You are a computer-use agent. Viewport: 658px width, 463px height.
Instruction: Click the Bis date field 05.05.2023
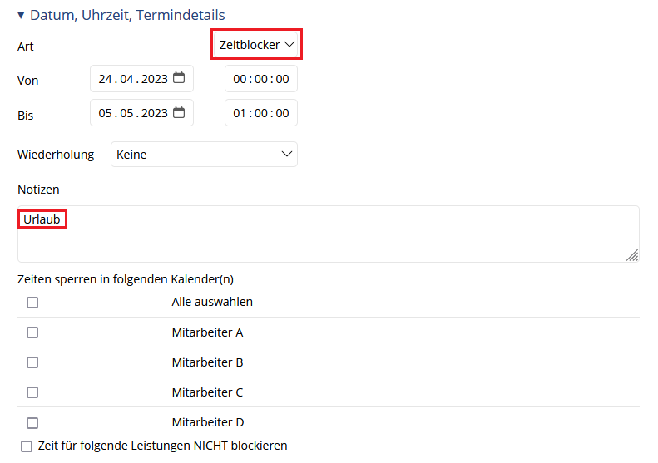(x=142, y=113)
